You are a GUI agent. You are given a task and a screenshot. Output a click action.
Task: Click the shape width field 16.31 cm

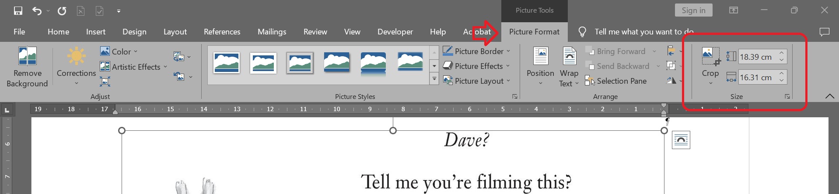757,78
